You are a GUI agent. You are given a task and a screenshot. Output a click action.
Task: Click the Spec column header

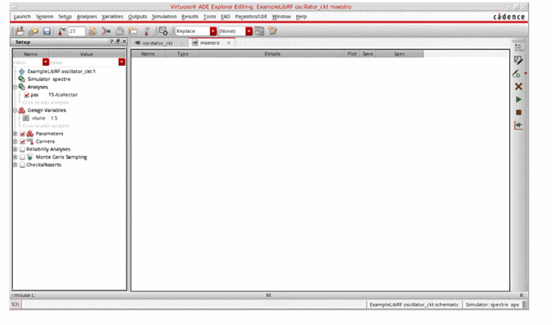point(399,54)
